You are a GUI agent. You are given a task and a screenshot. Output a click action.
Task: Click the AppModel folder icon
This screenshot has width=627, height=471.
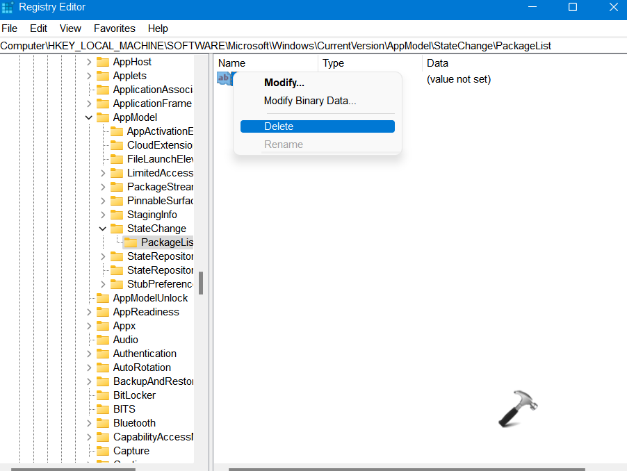[103, 117]
